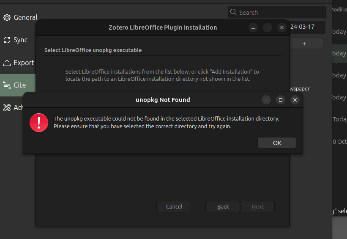
Task: Maximize the unopkg Not Found dialog
Action: click(x=280, y=100)
